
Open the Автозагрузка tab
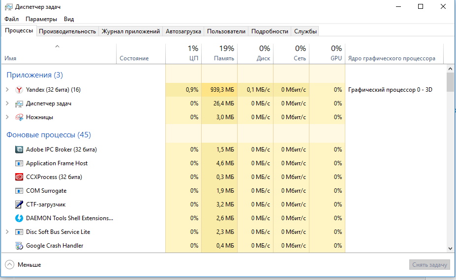pyautogui.click(x=183, y=31)
